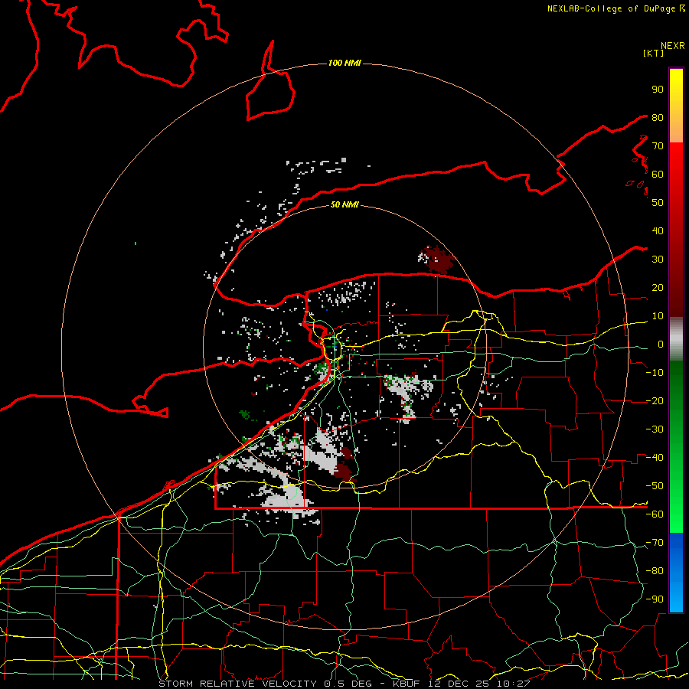
Task: Click the -80 value on the velocity scale
Action: (655, 571)
